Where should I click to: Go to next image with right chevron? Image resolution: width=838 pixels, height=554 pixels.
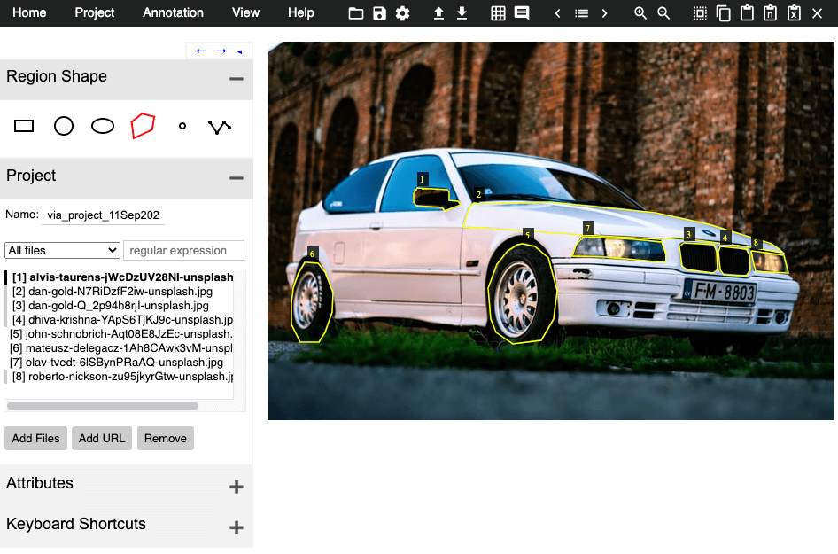tap(604, 13)
